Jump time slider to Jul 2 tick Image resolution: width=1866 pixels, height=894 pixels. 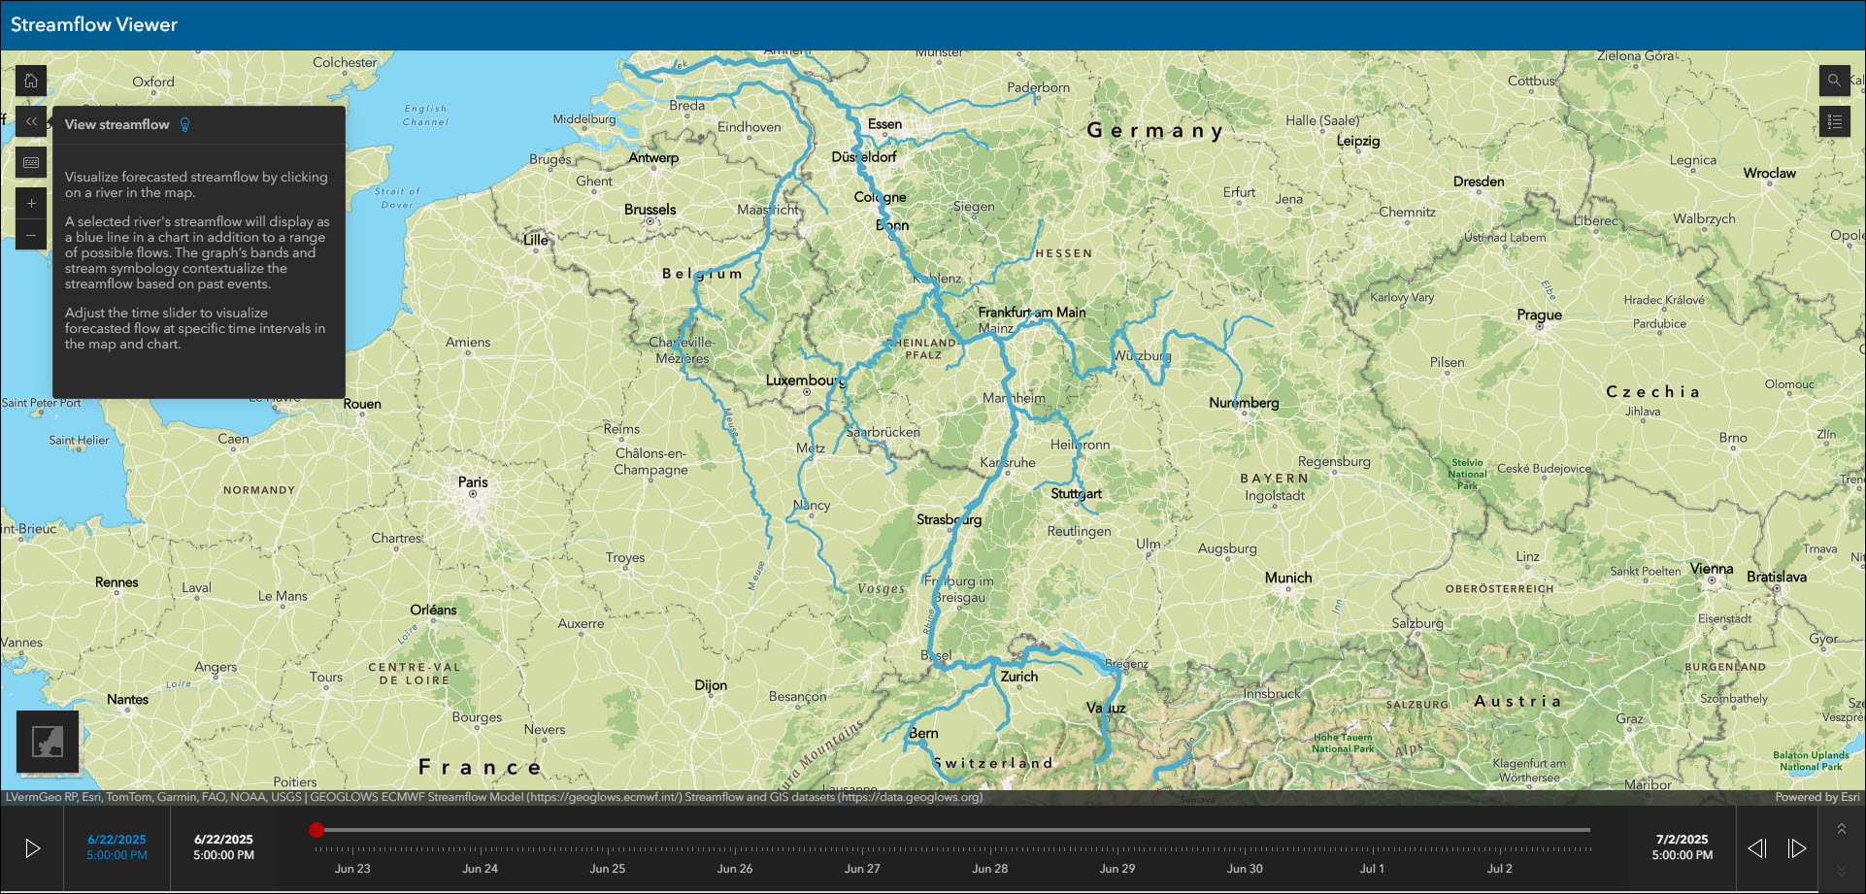coord(1500,868)
